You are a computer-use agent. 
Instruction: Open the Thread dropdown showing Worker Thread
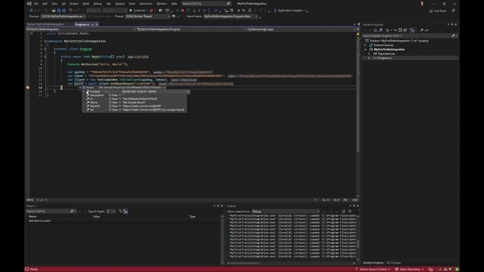point(147,17)
